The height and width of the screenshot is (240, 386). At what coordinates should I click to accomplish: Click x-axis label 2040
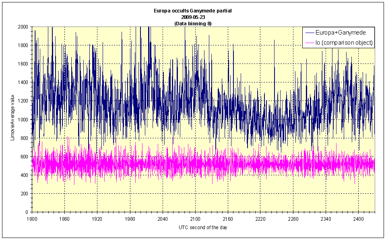coord(163,219)
